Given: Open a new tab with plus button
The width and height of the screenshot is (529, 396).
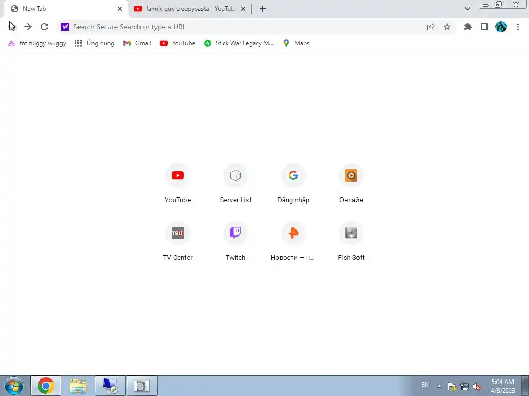Looking at the screenshot, I should (263, 9).
